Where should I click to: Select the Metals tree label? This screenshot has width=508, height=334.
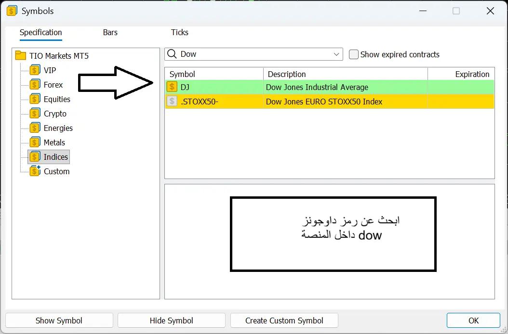pos(54,142)
